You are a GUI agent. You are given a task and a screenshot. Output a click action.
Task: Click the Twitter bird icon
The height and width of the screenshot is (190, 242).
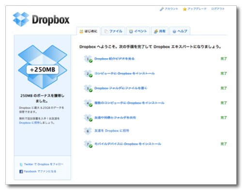pos(21,164)
